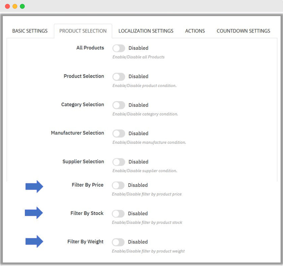Click the blue arrow beside Filter By Weight
Viewport: 283px width, 266px height.
34,242
